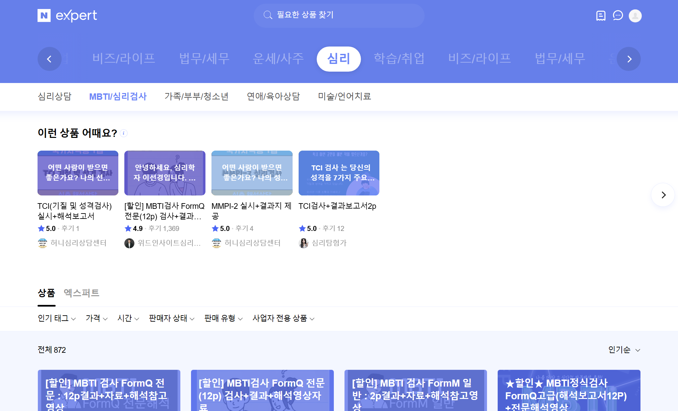This screenshot has width=678, height=411.
Task: Open the 가격 filter dropdown
Action: pyautogui.click(x=96, y=318)
